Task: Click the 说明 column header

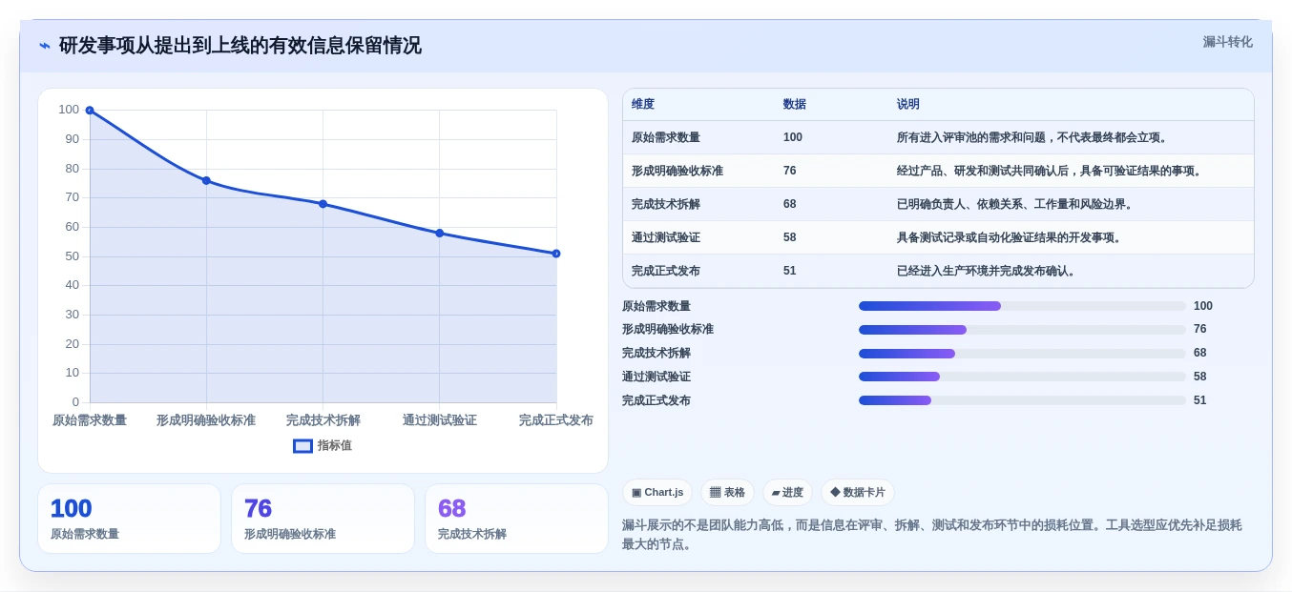Action: tap(908, 105)
